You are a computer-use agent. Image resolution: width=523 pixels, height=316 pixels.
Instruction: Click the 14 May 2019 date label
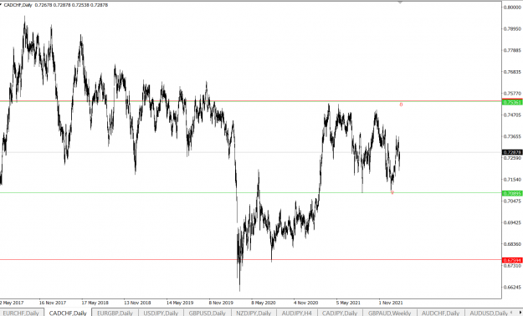180,303
